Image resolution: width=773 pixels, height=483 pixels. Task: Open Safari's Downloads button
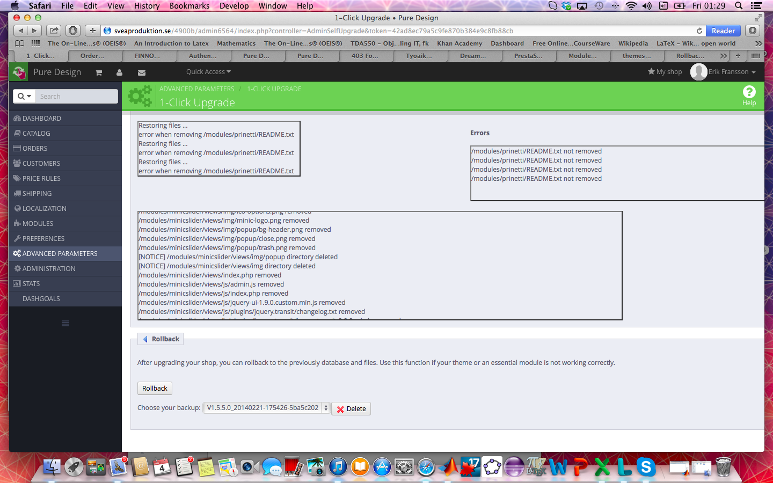(753, 31)
